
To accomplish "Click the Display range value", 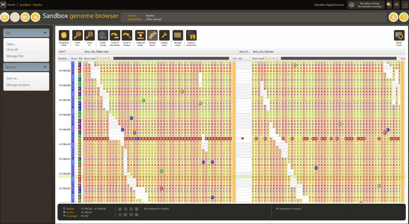I will [x=93, y=208].
